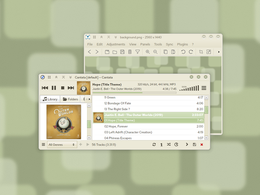260x195 pixels.
Task: Stop the current playback
Action: pyautogui.click(x=62, y=88)
